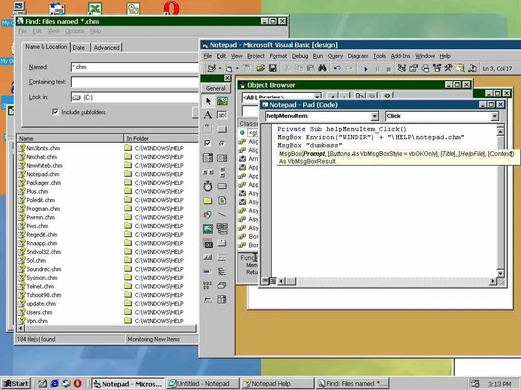
Task: Open the Project menu in Visual Basic
Action: point(256,56)
